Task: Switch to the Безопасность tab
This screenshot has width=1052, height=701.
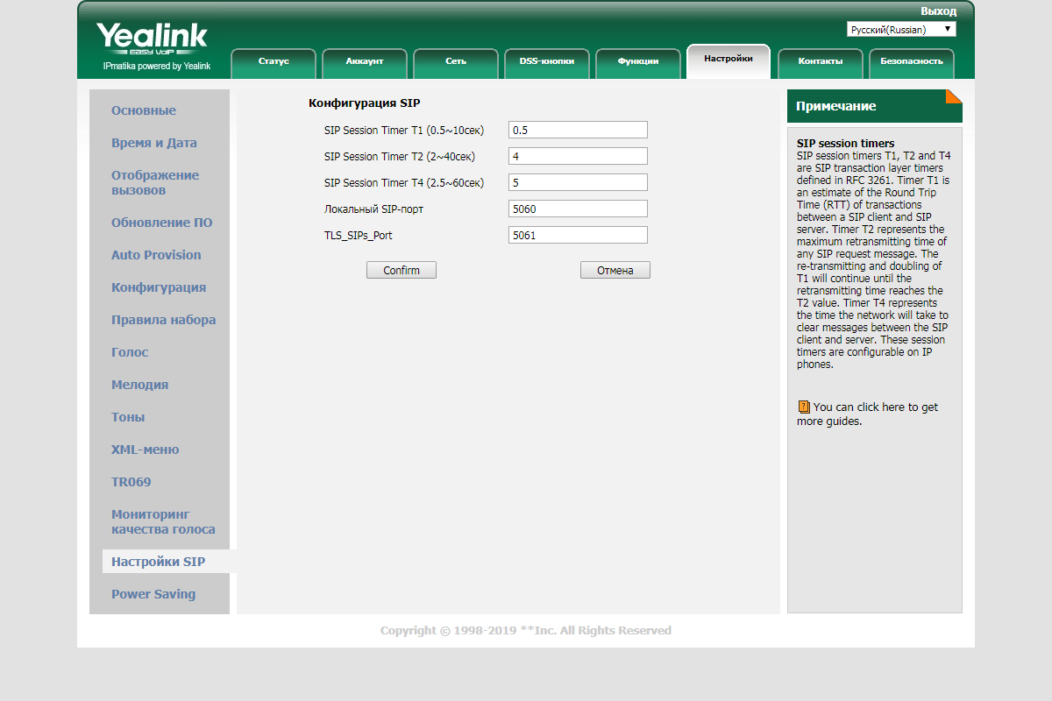Action: click(912, 61)
